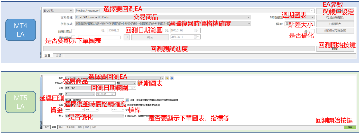The width and height of the screenshot is (360, 134).
Task: Open the MT5 優化 optimization dropdown
Action: click(94, 116)
